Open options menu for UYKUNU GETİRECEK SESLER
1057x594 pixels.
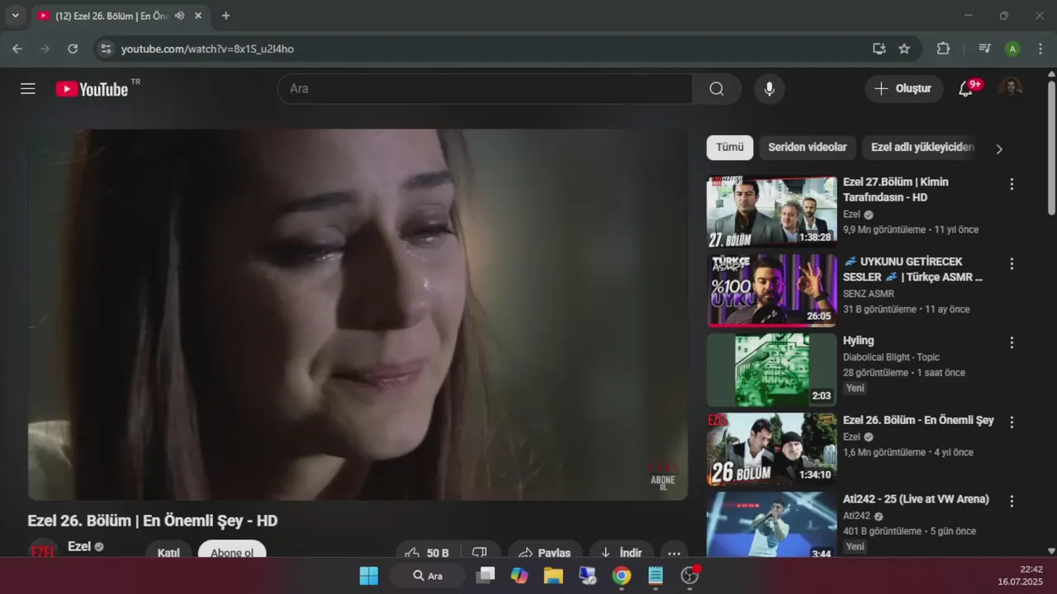click(x=1012, y=264)
